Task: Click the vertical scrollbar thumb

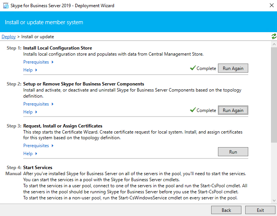Action: [274, 95]
